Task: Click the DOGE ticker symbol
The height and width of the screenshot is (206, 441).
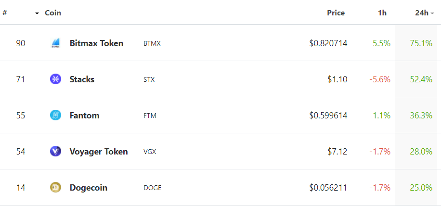Action: pyautogui.click(x=152, y=188)
